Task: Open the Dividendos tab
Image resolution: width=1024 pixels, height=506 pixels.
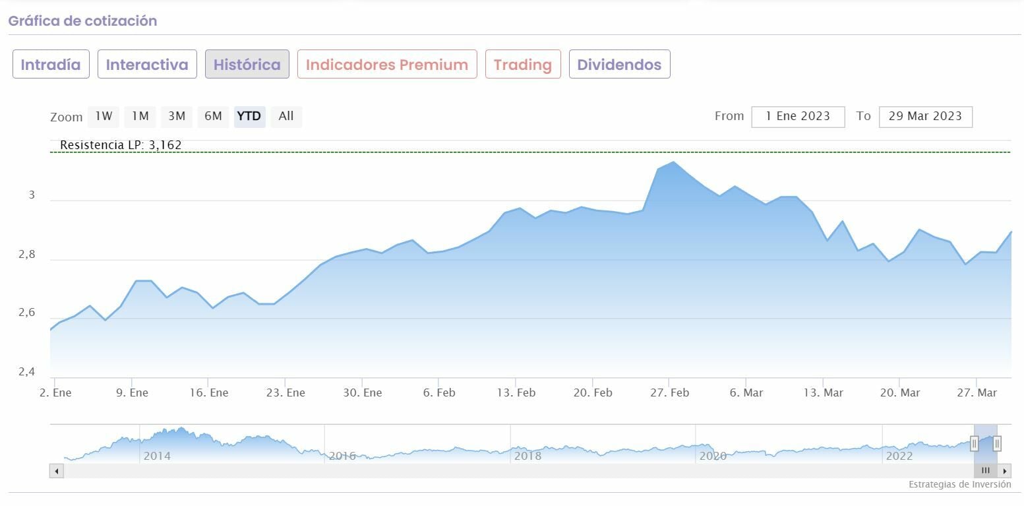Action: [619, 65]
